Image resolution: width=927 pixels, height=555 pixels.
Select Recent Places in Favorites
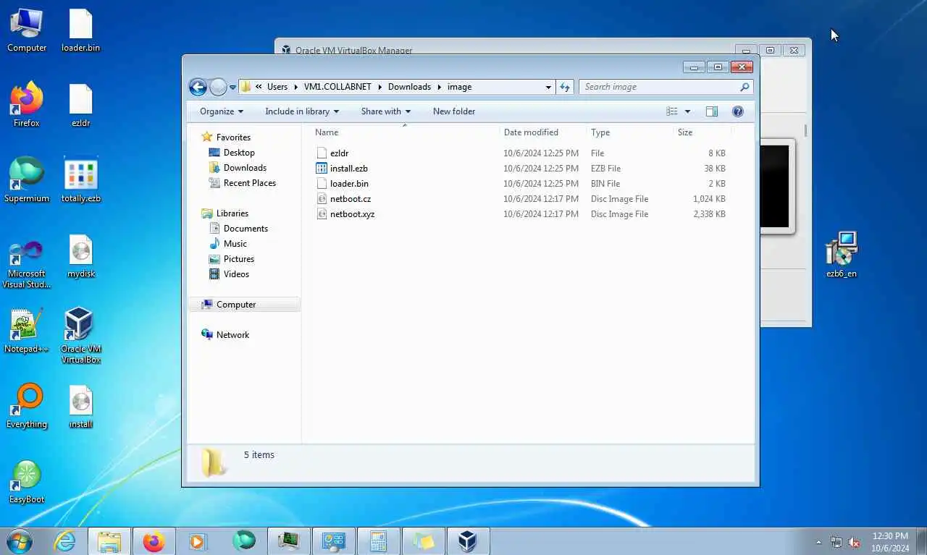click(x=249, y=183)
